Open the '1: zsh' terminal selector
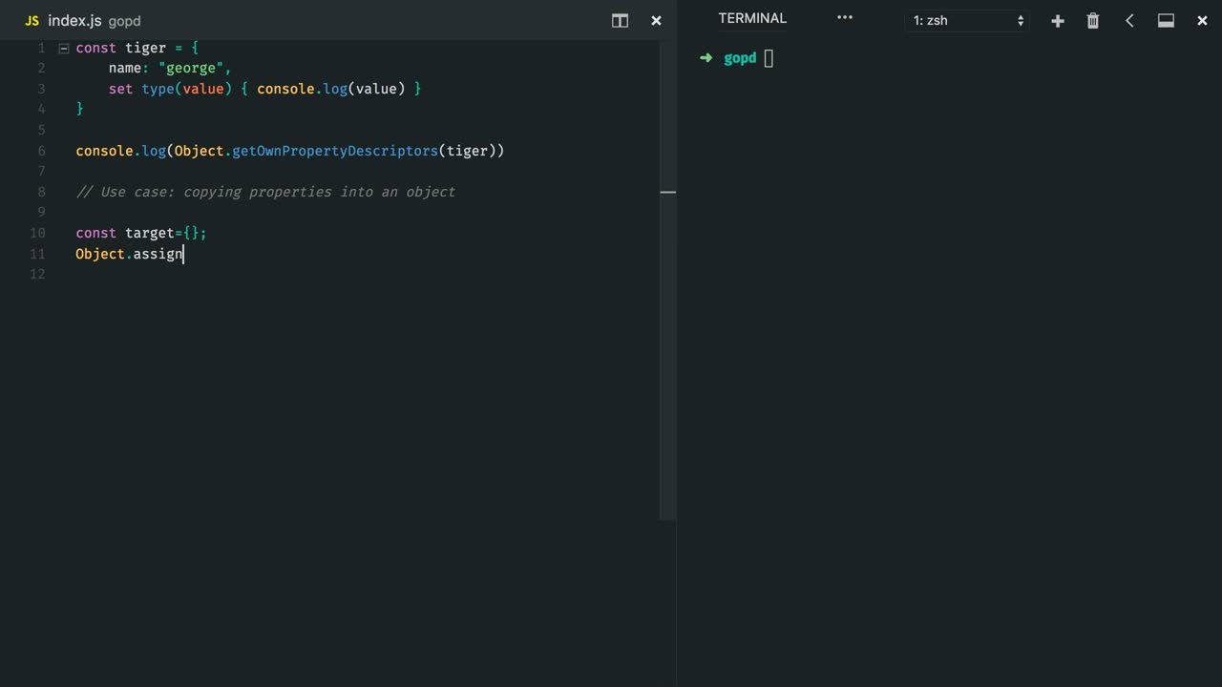This screenshot has height=687, width=1222. coord(967,21)
